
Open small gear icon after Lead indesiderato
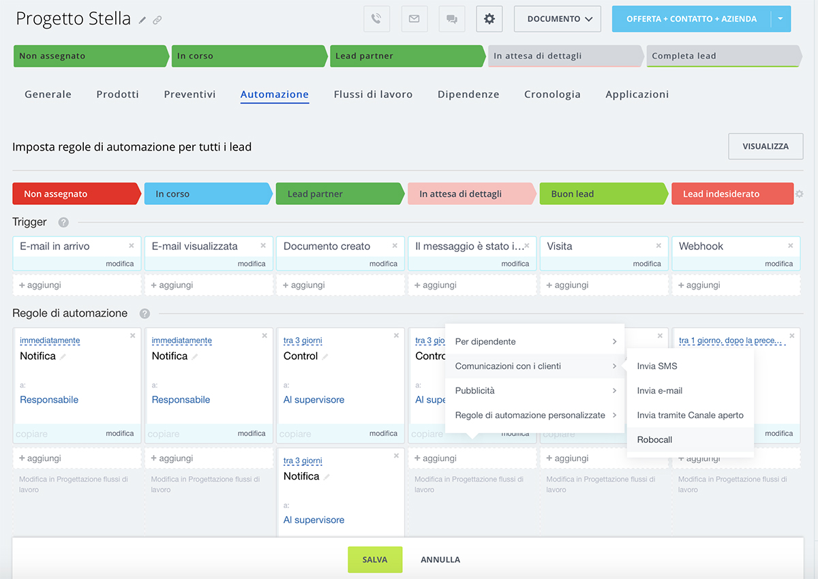point(800,194)
